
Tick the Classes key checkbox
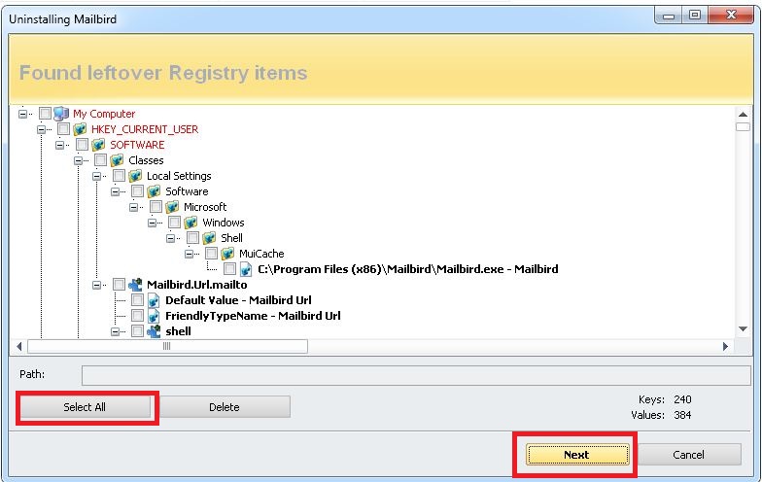(x=100, y=159)
